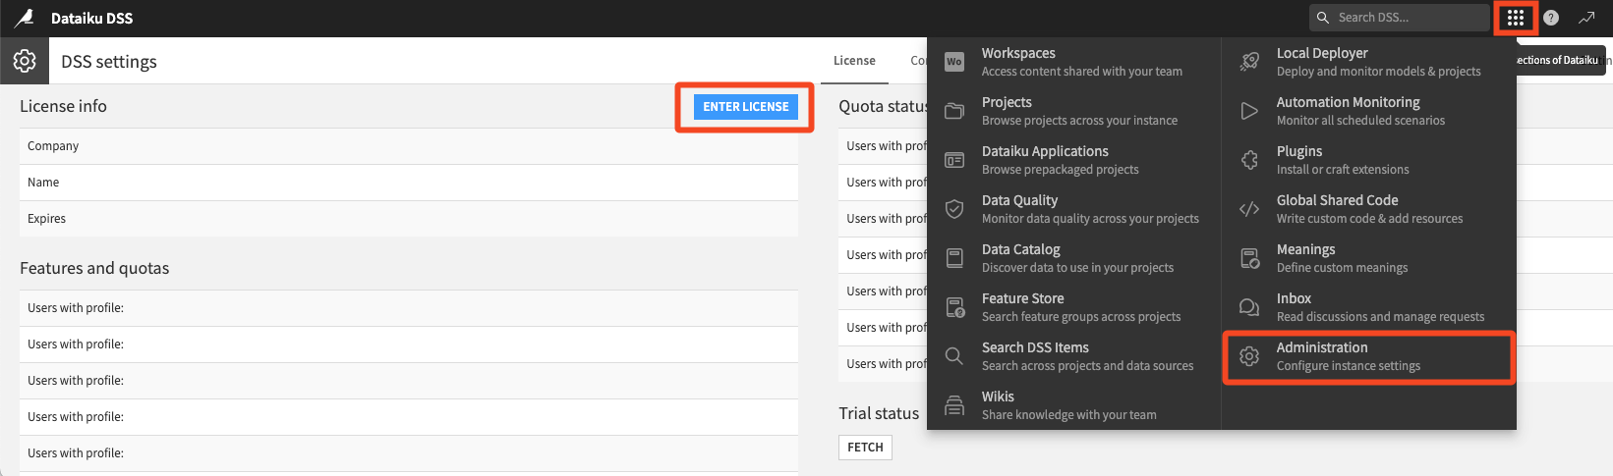Open Feature Store menu entry
The width and height of the screenshot is (1613, 476).
coord(1073,307)
